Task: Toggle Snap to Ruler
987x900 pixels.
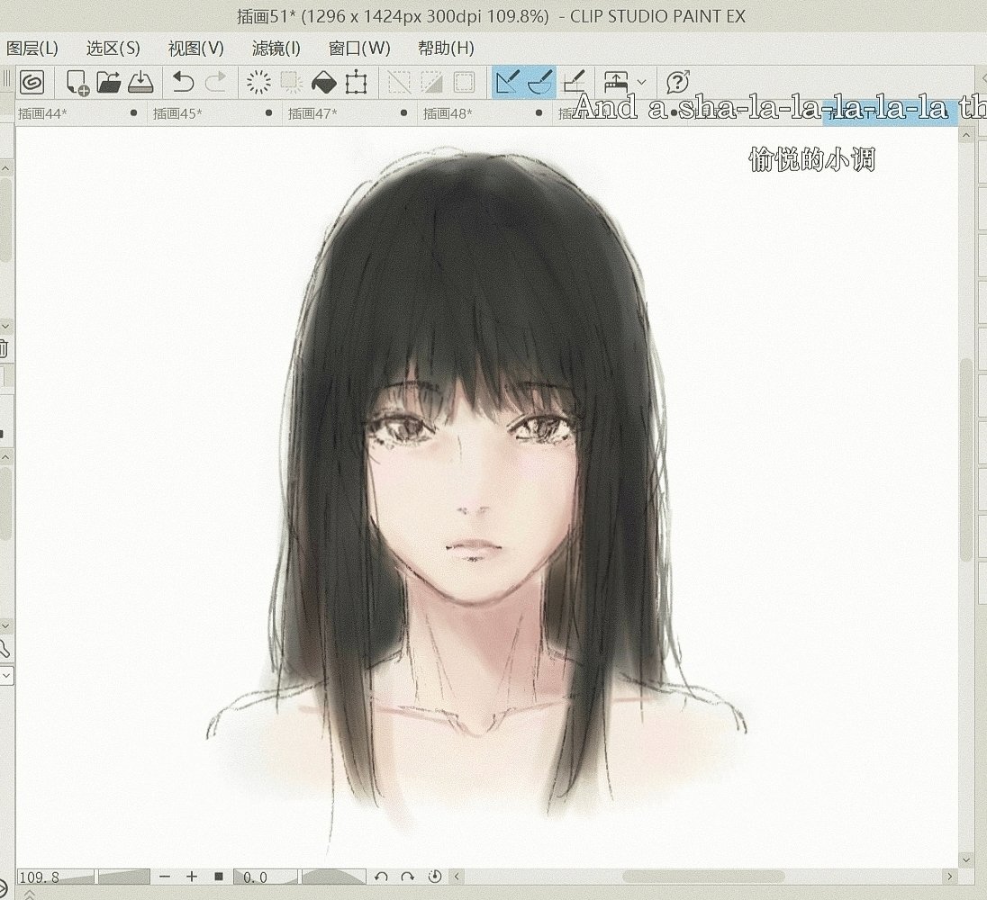Action: (x=507, y=83)
